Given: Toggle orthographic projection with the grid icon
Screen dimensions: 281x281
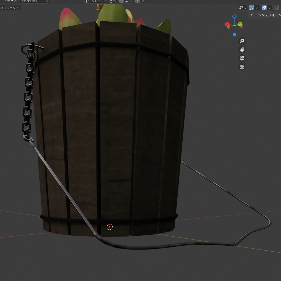Looking at the screenshot, I should pyautogui.click(x=242, y=67).
